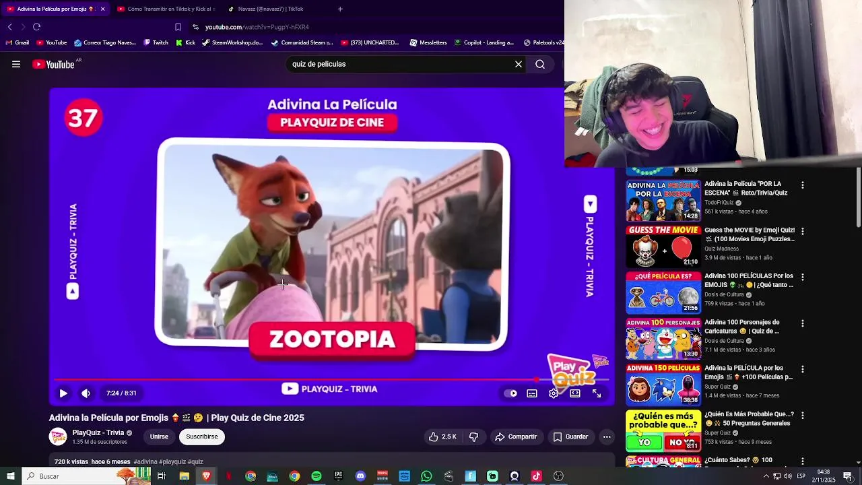Open options for 'Adivina 100 PELÍCULAS' video
The width and height of the screenshot is (862, 485).
click(x=802, y=277)
